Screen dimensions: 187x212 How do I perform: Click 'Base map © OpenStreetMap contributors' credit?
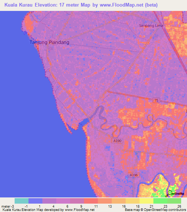pyautogui.click(x=155, y=210)
